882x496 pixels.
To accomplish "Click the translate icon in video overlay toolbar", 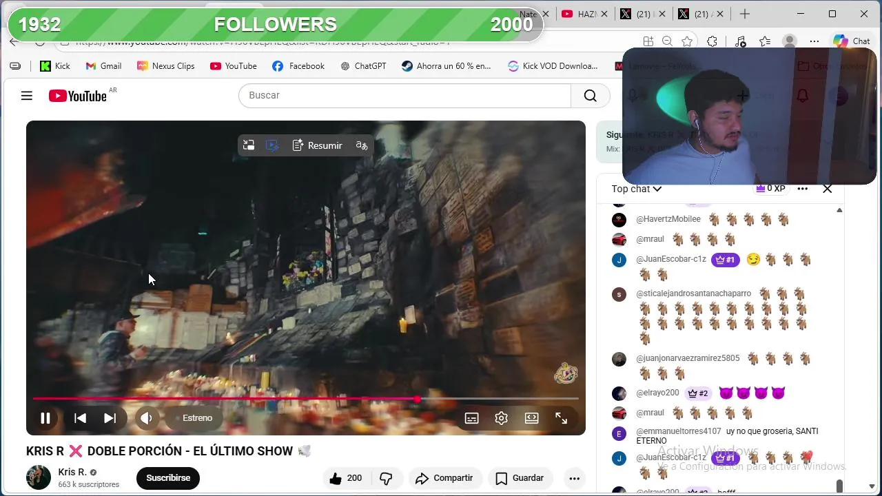I will 362,145.
